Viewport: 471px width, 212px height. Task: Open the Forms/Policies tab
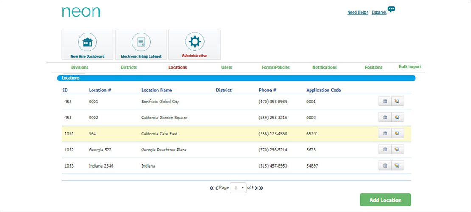[x=275, y=67]
